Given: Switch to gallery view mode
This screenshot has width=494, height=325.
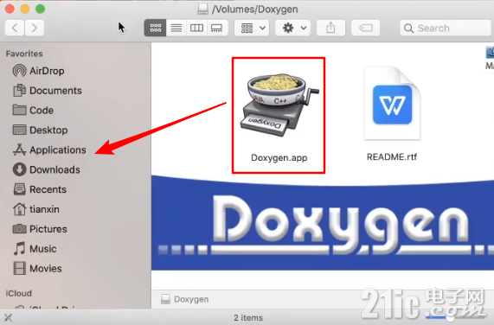Looking at the screenshot, I should click(x=217, y=28).
